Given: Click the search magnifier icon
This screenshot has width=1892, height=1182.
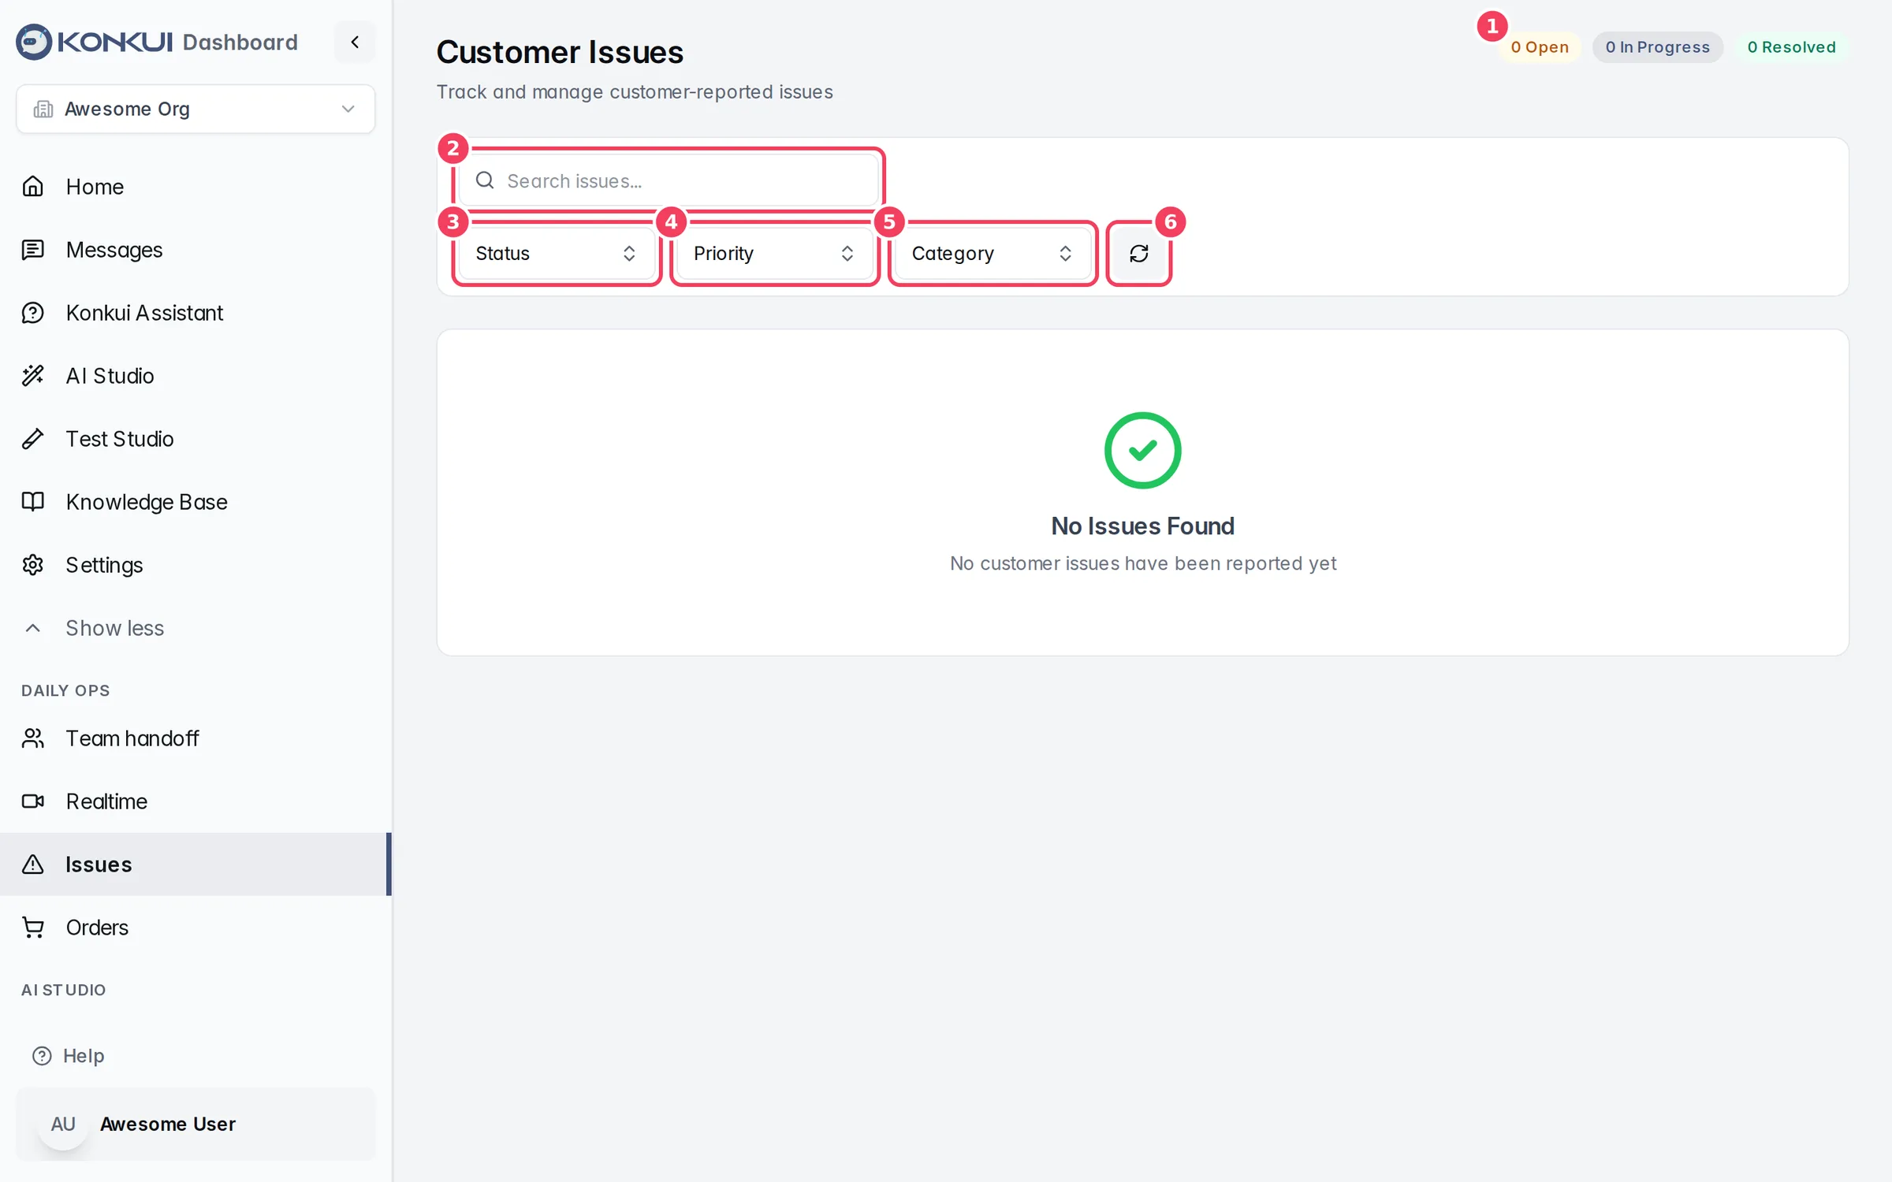Looking at the screenshot, I should point(485,180).
